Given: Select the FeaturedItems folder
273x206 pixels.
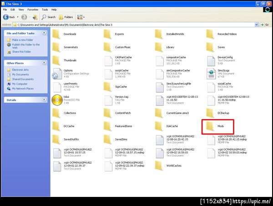Looking at the screenshot, I should 118,126.
